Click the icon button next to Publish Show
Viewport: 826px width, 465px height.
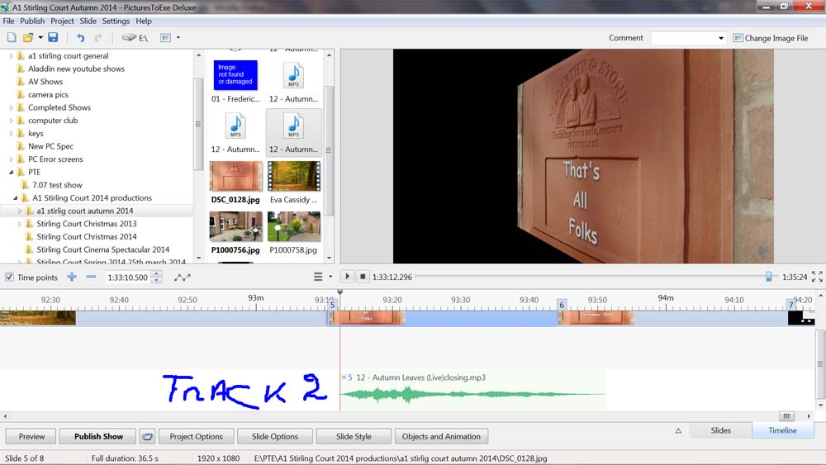point(148,437)
